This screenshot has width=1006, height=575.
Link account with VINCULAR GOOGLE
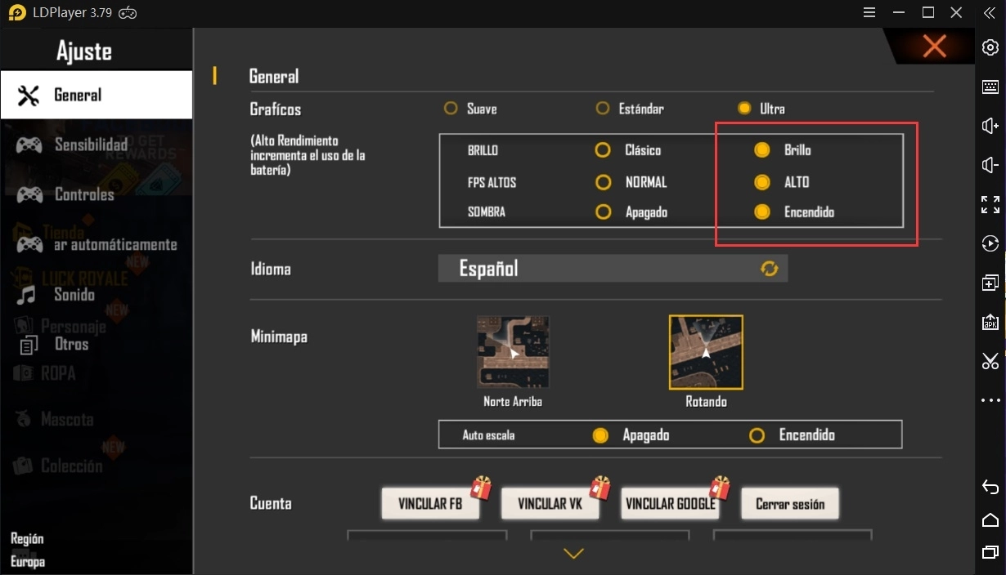tap(669, 503)
